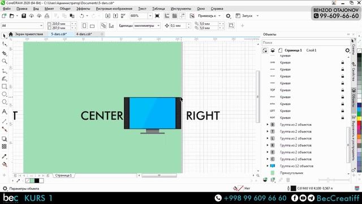Click the black swatch in document palette
The image size is (362, 204).
point(37,181)
